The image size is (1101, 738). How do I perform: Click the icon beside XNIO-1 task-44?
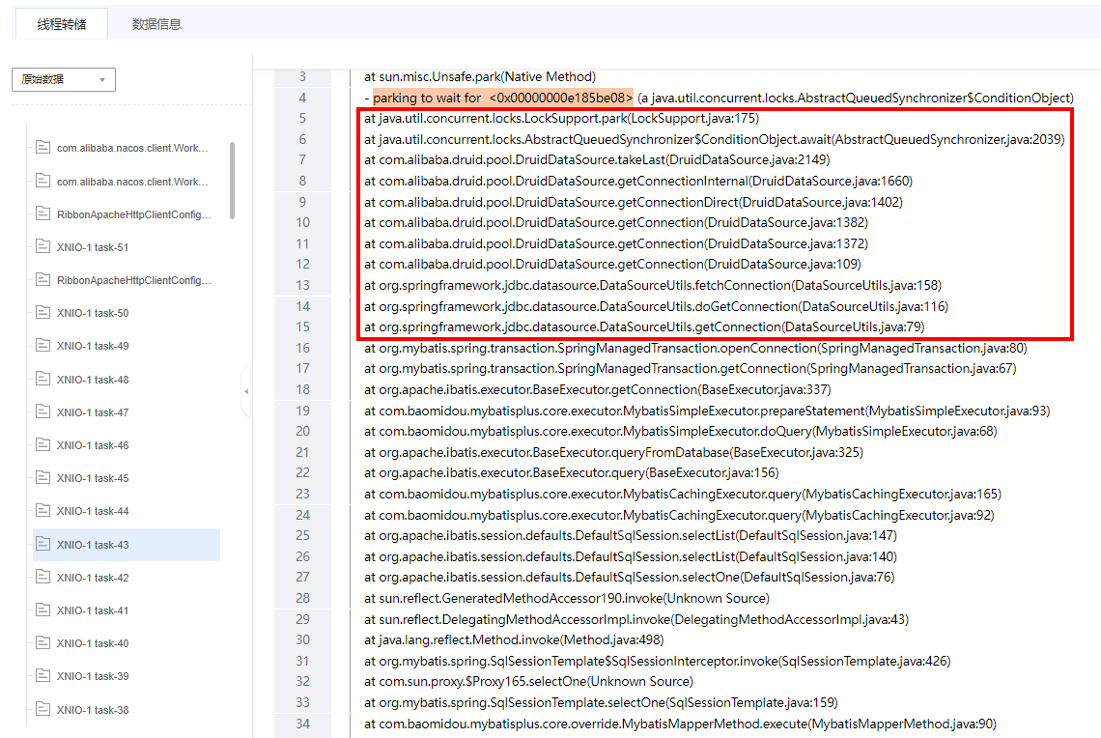point(42,510)
